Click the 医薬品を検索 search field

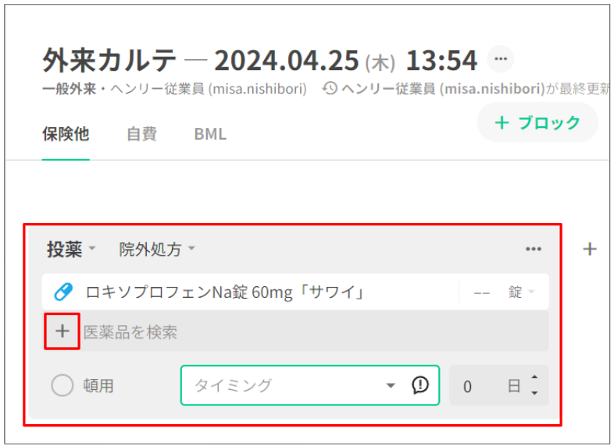coord(312,332)
